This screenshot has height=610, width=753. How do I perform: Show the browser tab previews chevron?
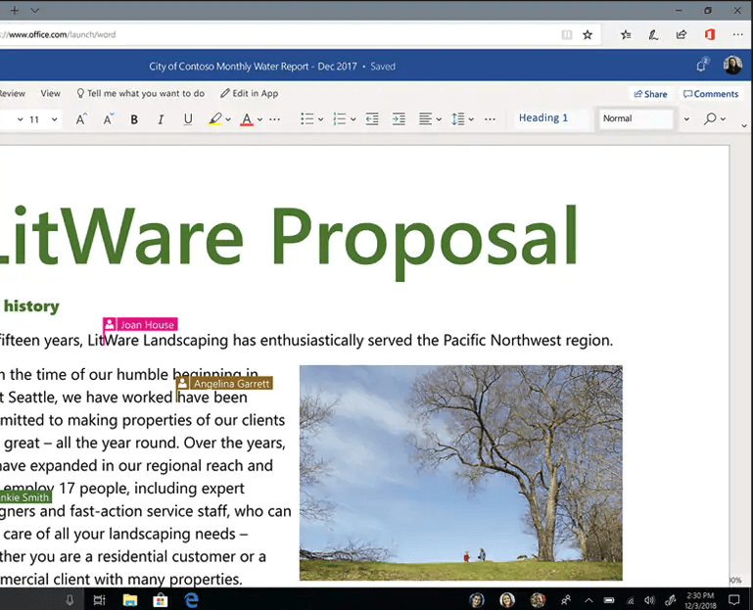pyautogui.click(x=34, y=10)
